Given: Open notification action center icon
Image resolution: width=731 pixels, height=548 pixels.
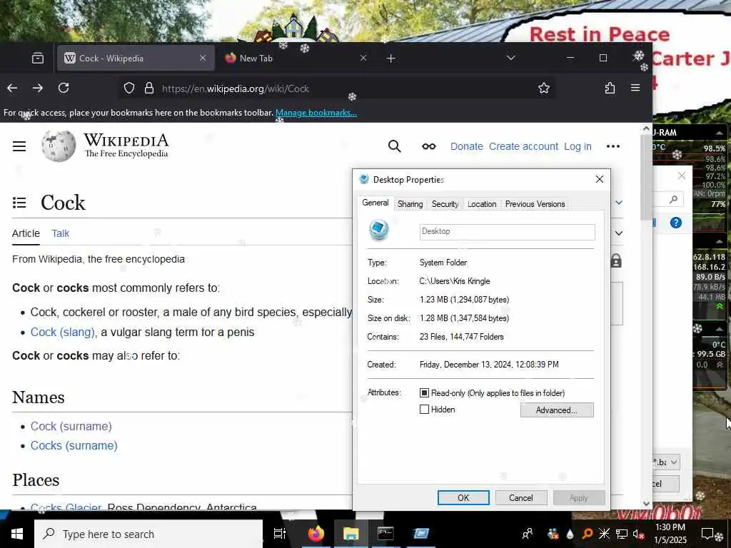Looking at the screenshot, I should tap(707, 534).
